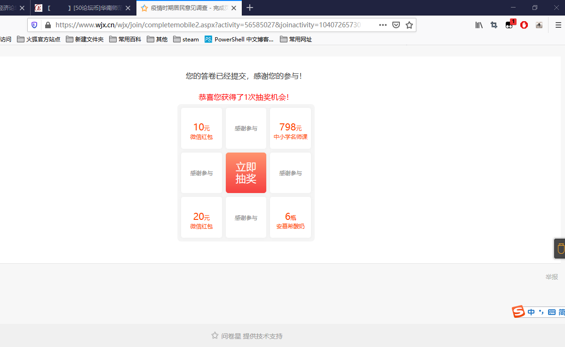Open the Firefox hamburger menu
The height and width of the screenshot is (347, 565).
[x=558, y=25]
